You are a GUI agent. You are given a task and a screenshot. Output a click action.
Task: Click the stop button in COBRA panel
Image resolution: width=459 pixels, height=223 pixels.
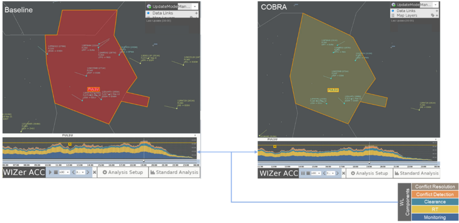tap(308, 173)
